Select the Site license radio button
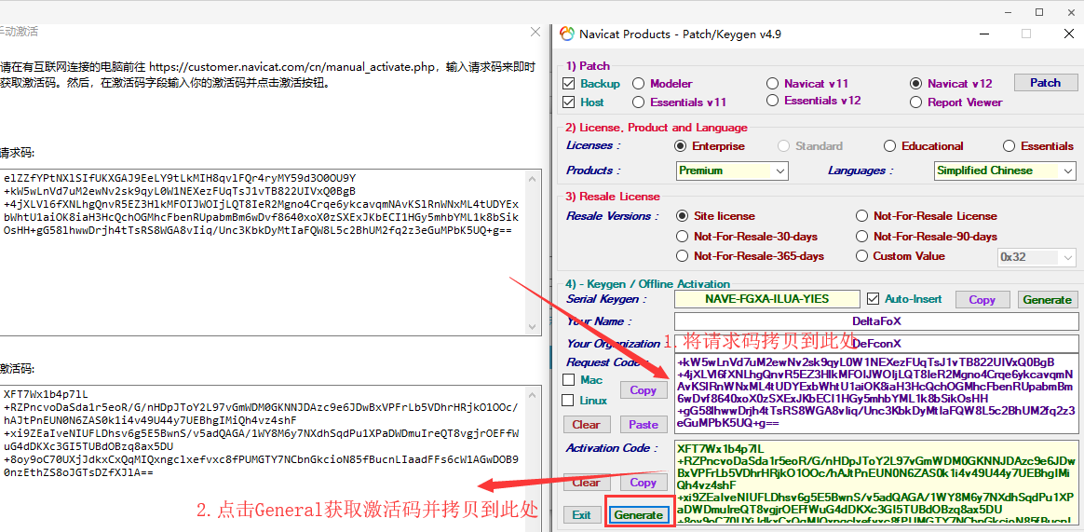1084x532 pixels. click(x=683, y=216)
